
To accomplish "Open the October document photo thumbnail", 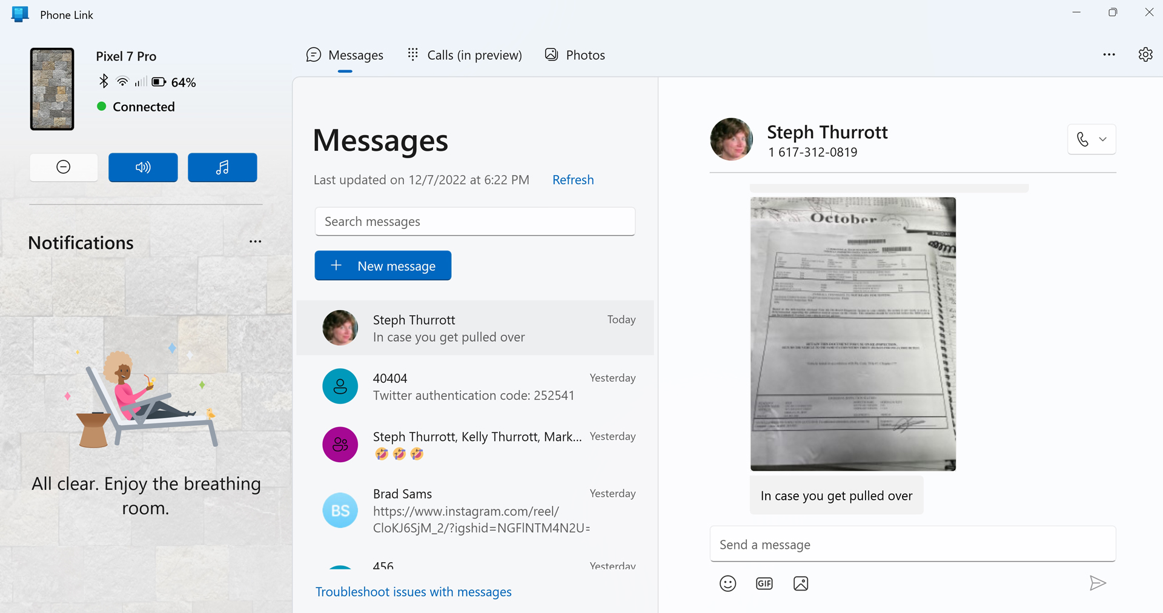I will click(x=853, y=334).
